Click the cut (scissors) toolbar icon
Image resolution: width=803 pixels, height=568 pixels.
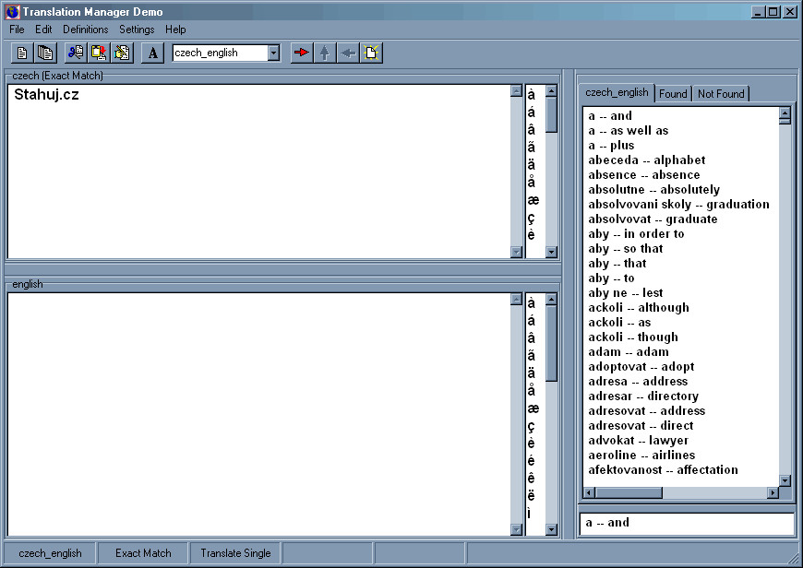tap(76, 53)
